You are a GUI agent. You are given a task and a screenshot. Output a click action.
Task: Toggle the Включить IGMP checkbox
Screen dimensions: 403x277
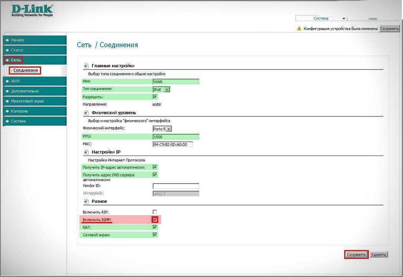pos(155,219)
